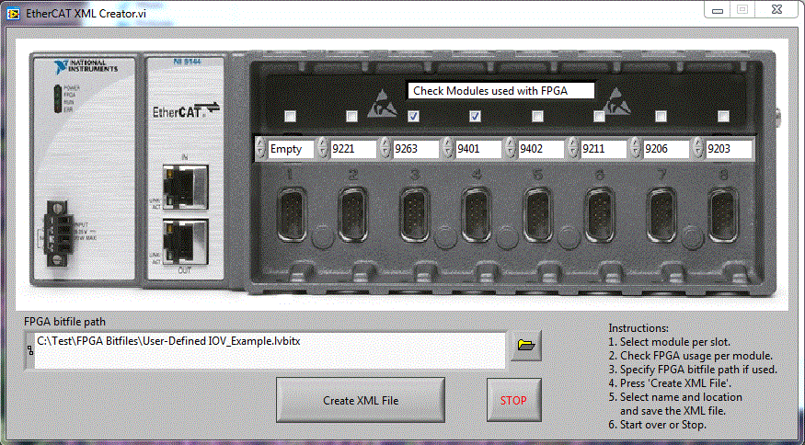Click the path type icon beside bitfile path
Screen dimensions: 805x445
(x=29, y=350)
